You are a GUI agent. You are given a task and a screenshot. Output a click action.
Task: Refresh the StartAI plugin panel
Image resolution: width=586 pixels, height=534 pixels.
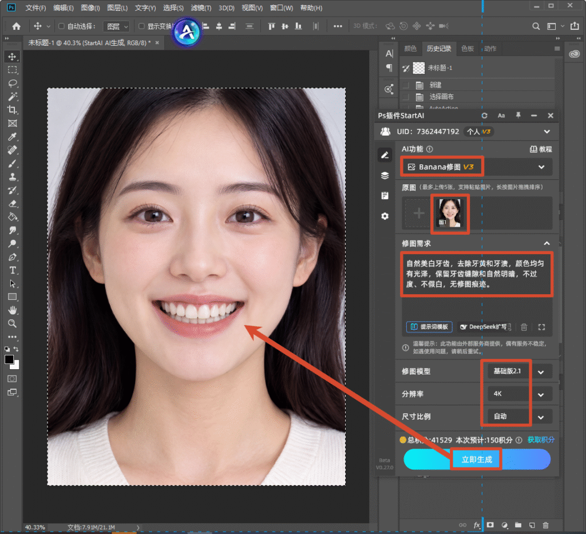click(x=484, y=116)
